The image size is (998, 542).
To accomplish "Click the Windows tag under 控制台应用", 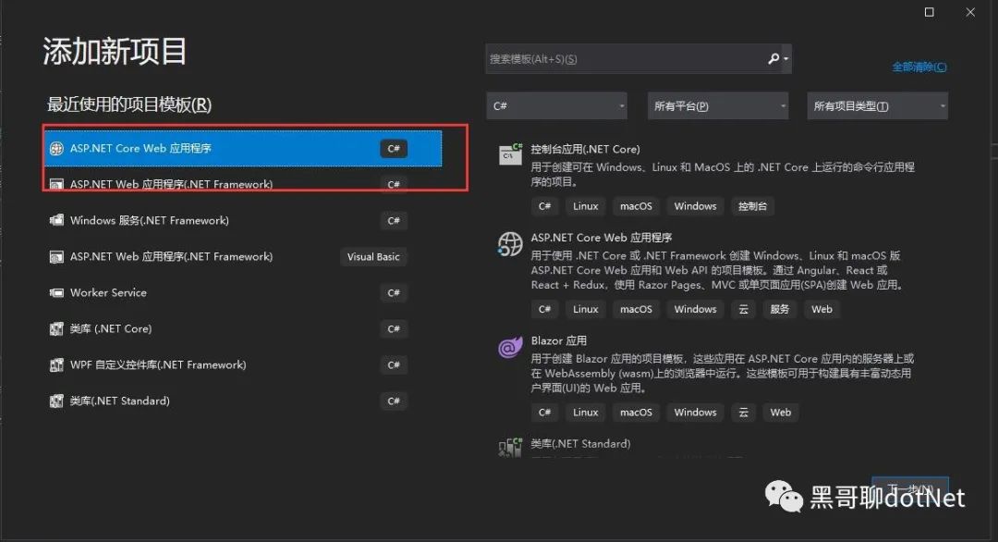I will [x=696, y=206].
